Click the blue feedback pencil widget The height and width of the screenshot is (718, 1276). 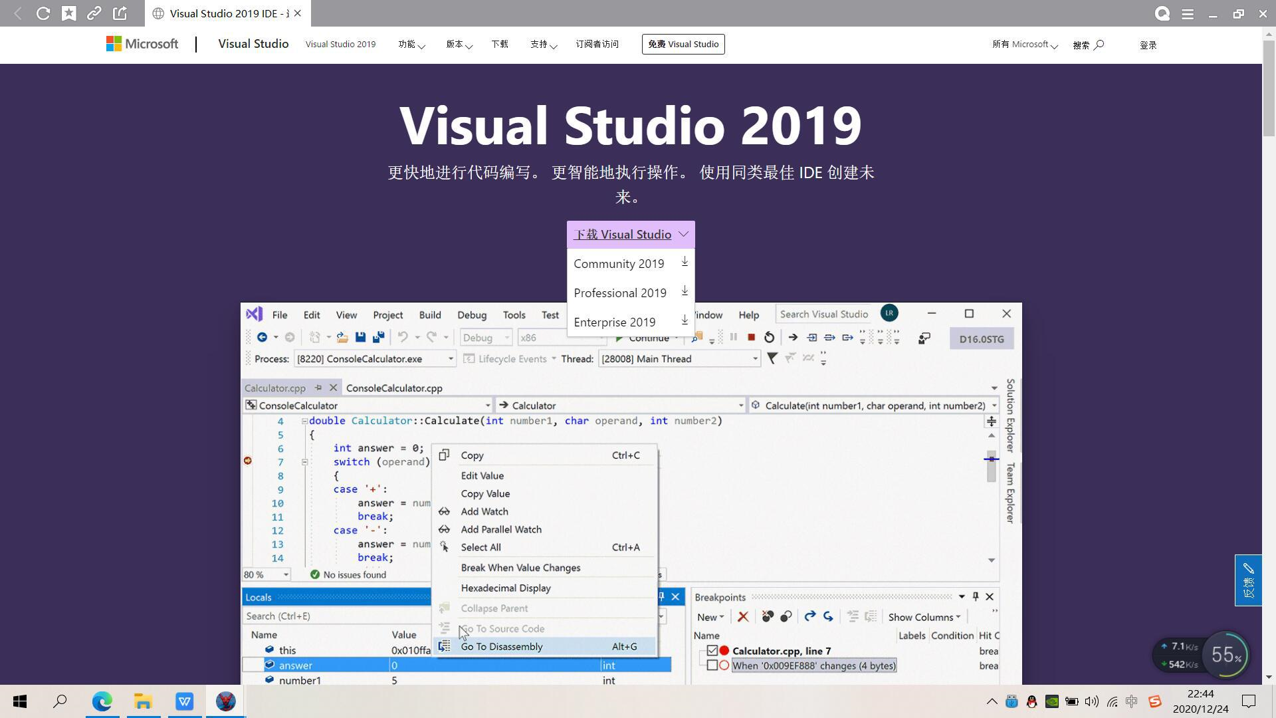(1248, 580)
